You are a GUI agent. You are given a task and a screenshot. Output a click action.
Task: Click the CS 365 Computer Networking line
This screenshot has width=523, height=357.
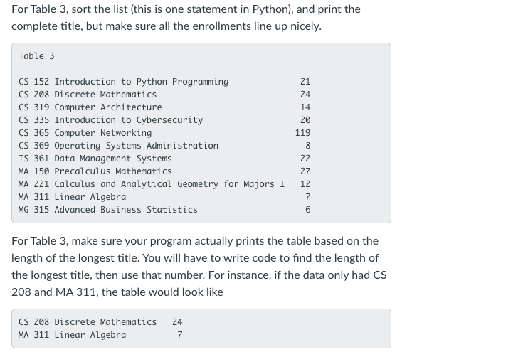click(164, 133)
